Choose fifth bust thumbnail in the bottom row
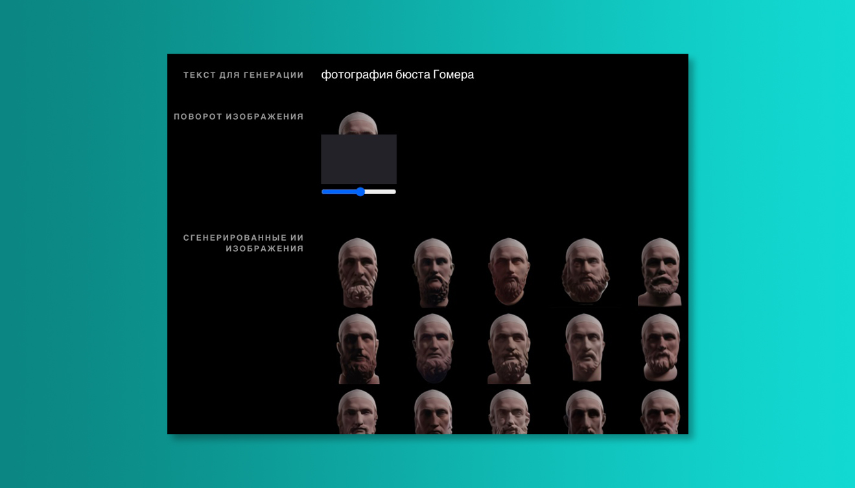This screenshot has width=855, height=488. coord(660,412)
